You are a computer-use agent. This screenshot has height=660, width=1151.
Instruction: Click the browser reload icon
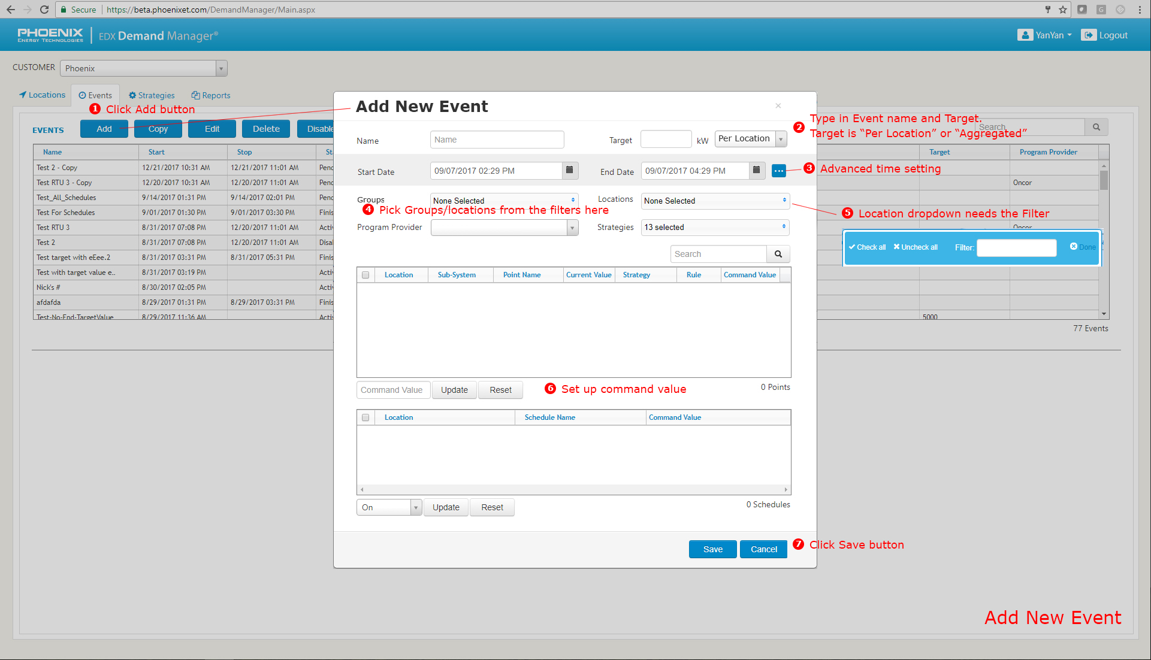(x=44, y=10)
